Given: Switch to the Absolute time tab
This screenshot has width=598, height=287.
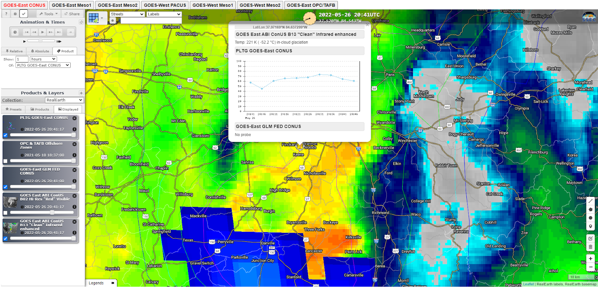Looking at the screenshot, I should (x=40, y=51).
